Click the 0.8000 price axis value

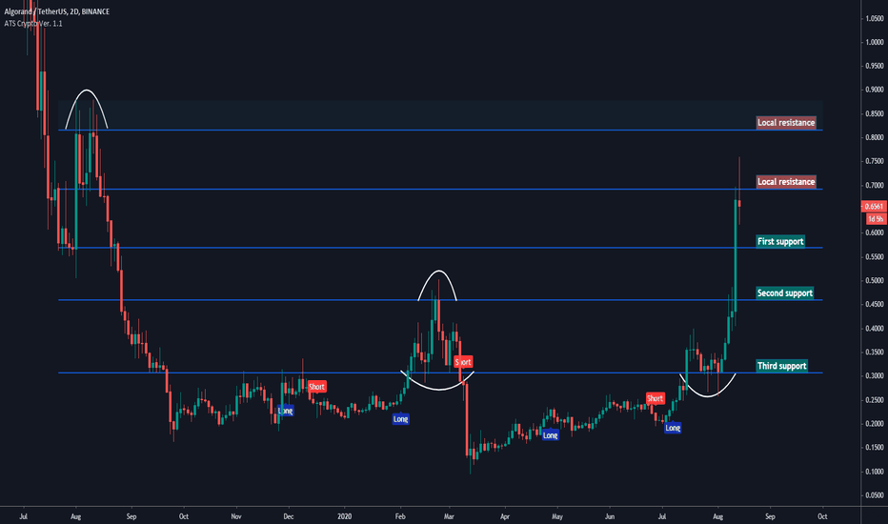tap(875, 137)
